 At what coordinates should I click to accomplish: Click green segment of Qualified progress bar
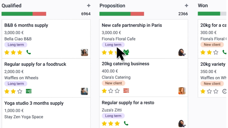pos(17,14)
